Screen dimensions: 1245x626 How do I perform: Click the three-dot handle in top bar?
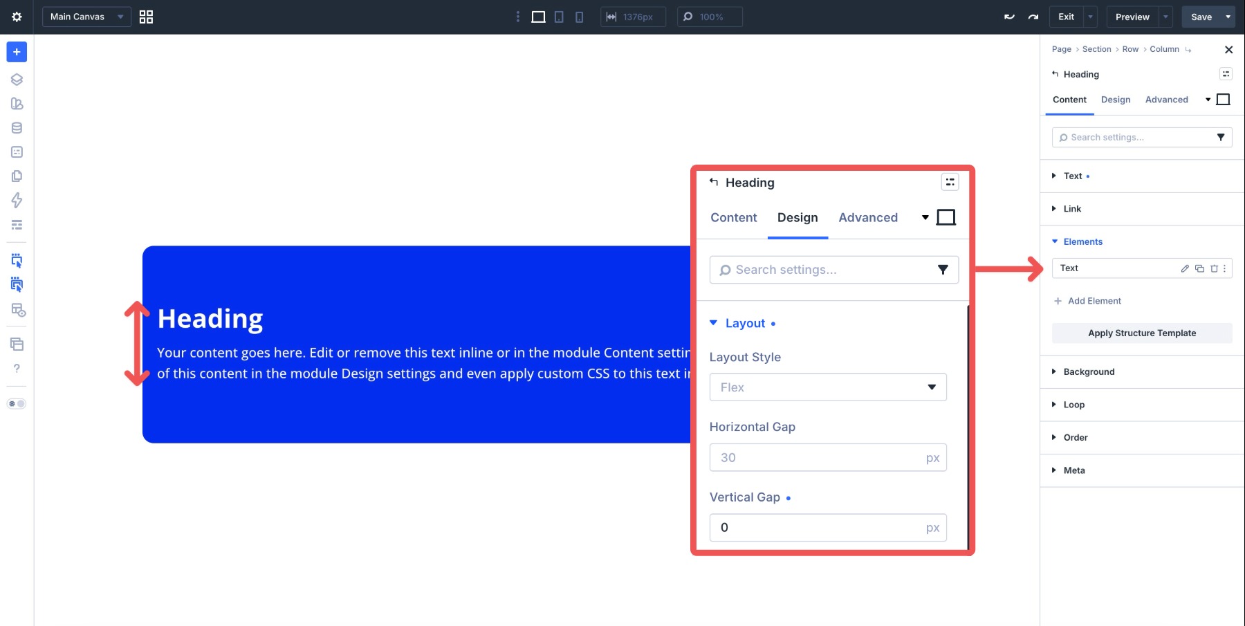(x=517, y=17)
